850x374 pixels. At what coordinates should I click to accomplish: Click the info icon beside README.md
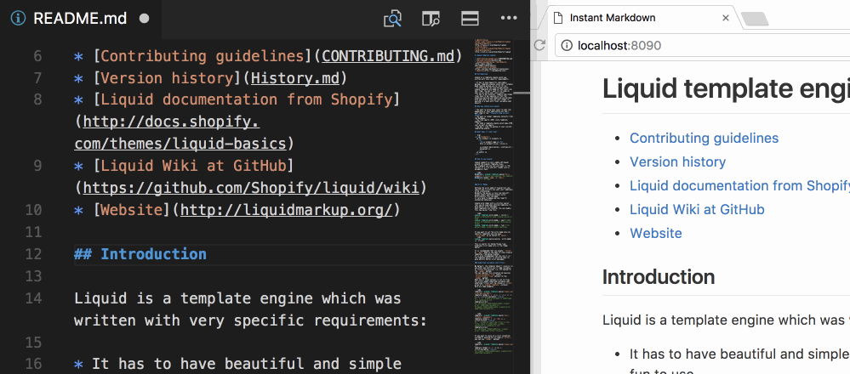coord(18,18)
